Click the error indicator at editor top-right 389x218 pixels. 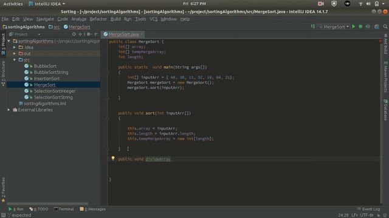pyautogui.click(x=380, y=41)
